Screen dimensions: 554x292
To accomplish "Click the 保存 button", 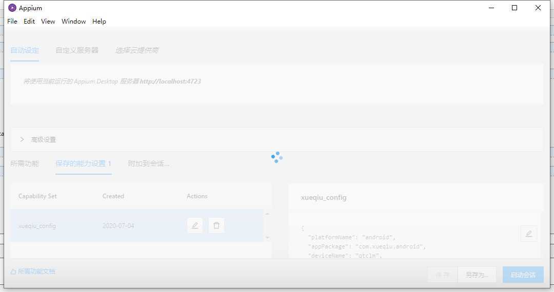I will coord(442,275).
